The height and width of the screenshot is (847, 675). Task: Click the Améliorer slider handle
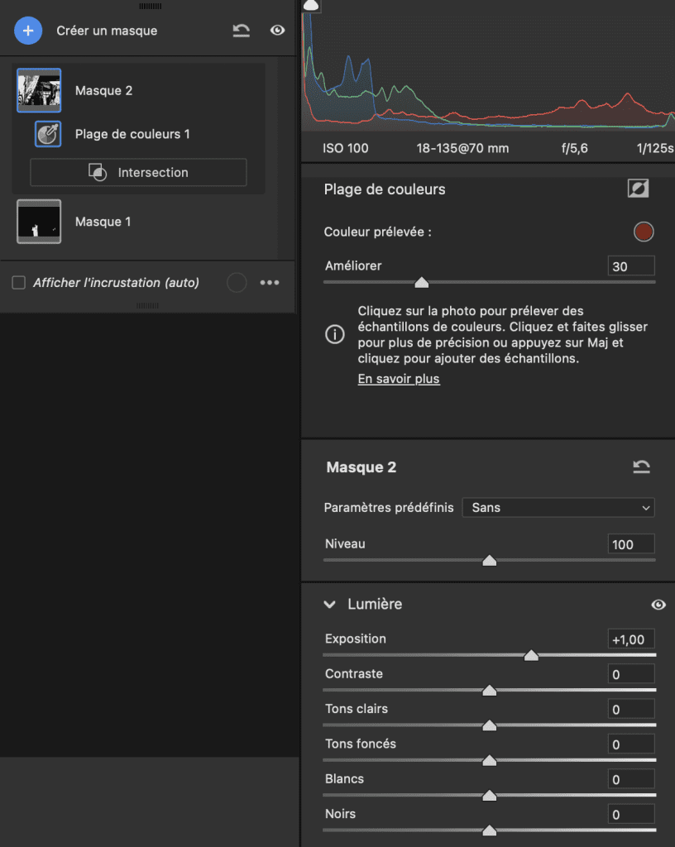(421, 283)
